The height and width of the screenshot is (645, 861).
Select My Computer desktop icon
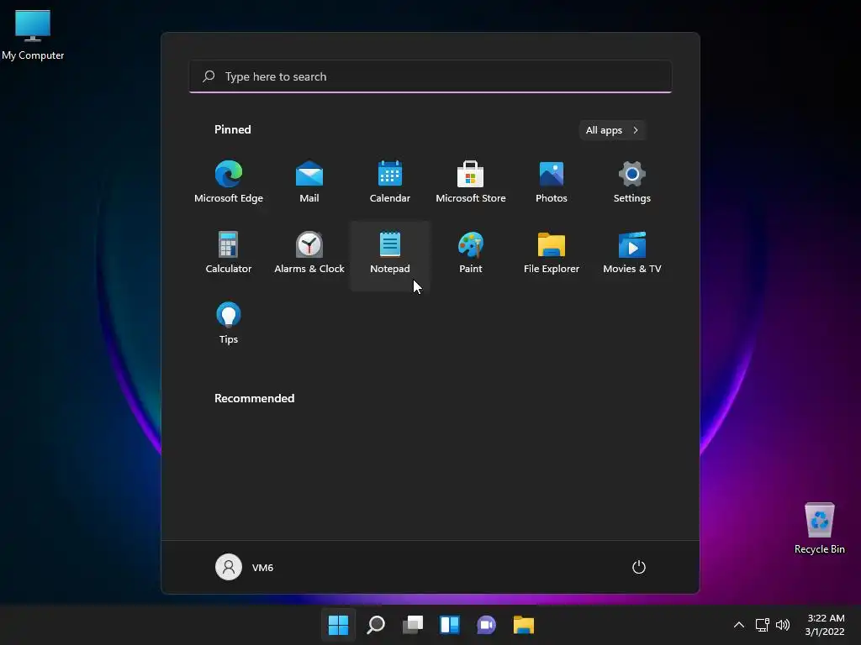coord(33,35)
